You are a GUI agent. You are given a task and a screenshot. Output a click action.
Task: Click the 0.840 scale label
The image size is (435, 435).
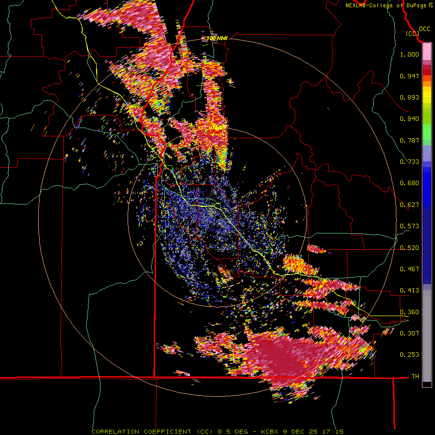pyautogui.click(x=409, y=119)
